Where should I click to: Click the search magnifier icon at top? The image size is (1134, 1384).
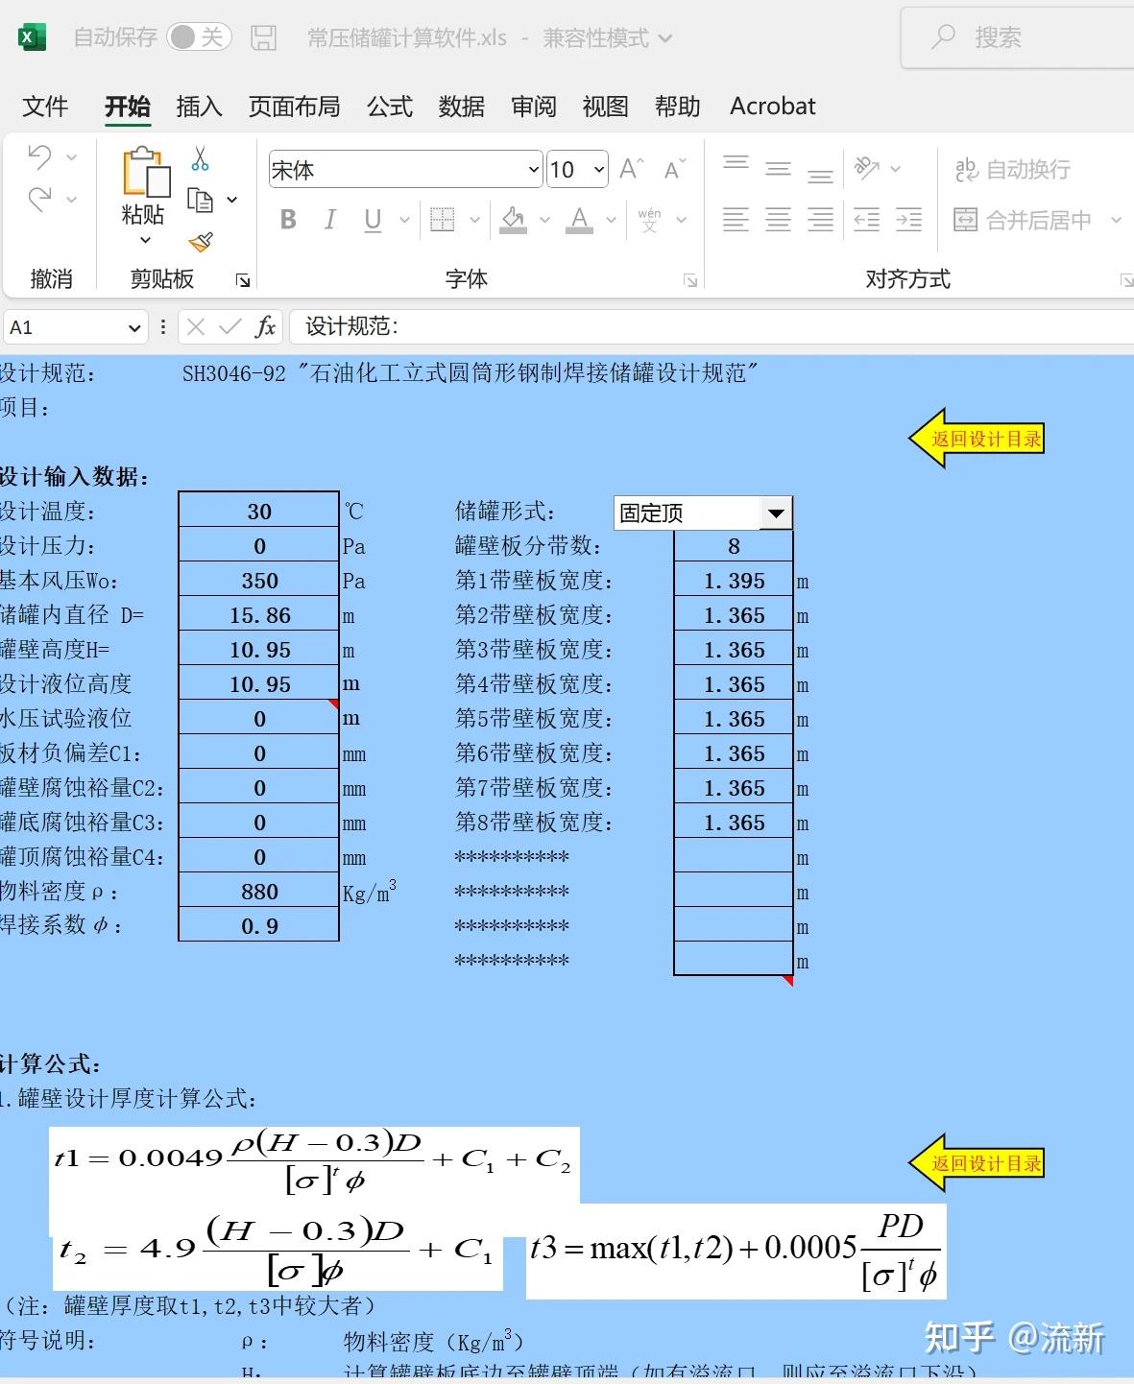pyautogui.click(x=945, y=36)
